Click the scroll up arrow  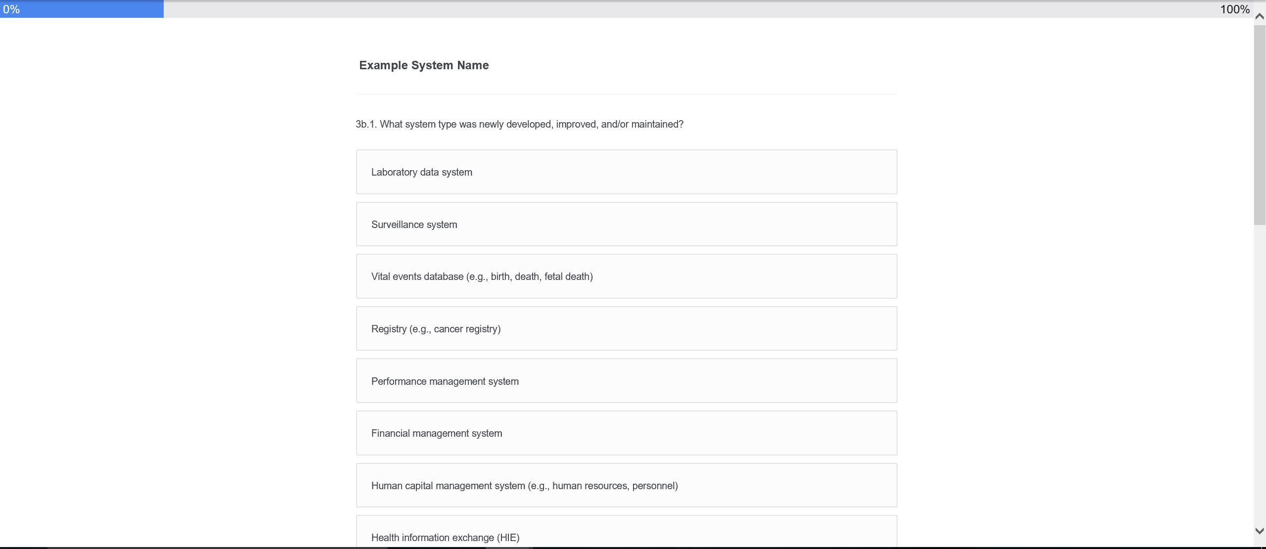pos(1260,16)
